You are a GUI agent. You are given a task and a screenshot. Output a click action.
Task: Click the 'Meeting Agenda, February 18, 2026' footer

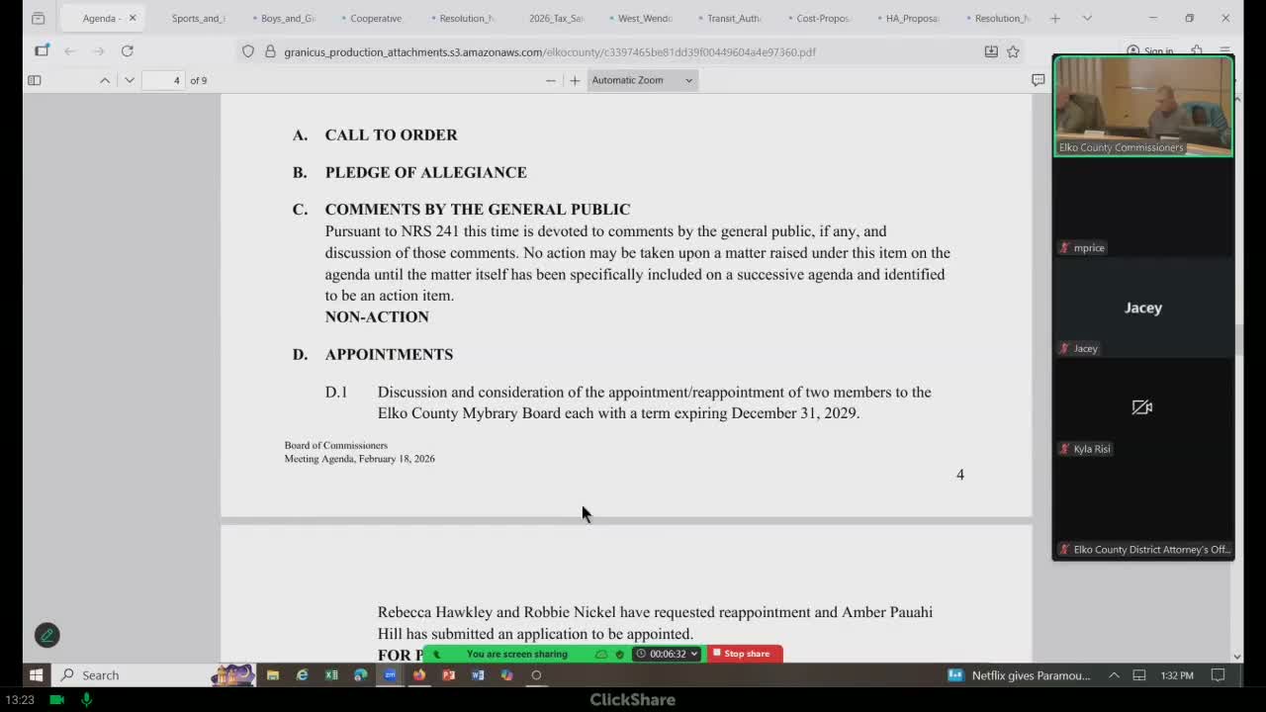tap(360, 459)
